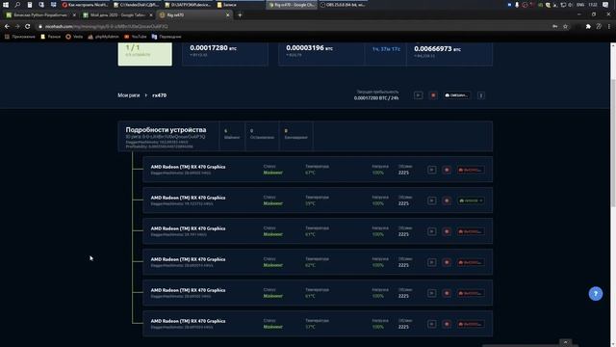The height and width of the screenshot is (347, 616).
Task: Select the Подробности устройства heading
Action: [x=166, y=130]
